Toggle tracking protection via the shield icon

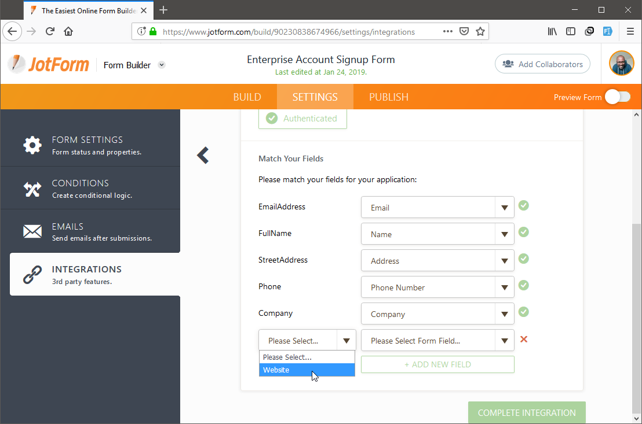pos(143,31)
